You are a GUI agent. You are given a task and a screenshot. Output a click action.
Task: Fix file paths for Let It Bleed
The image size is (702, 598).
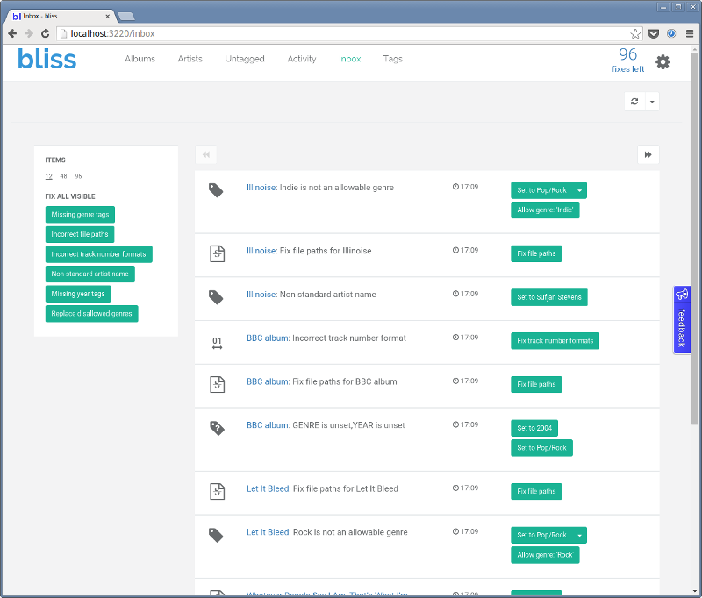coord(536,491)
